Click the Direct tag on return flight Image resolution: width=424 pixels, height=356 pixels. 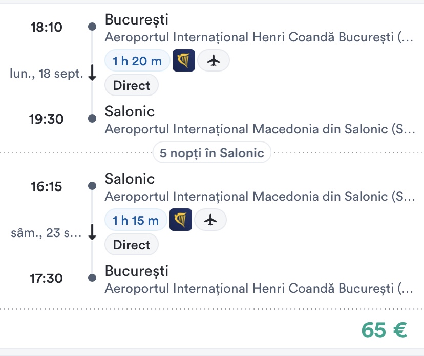tap(132, 245)
